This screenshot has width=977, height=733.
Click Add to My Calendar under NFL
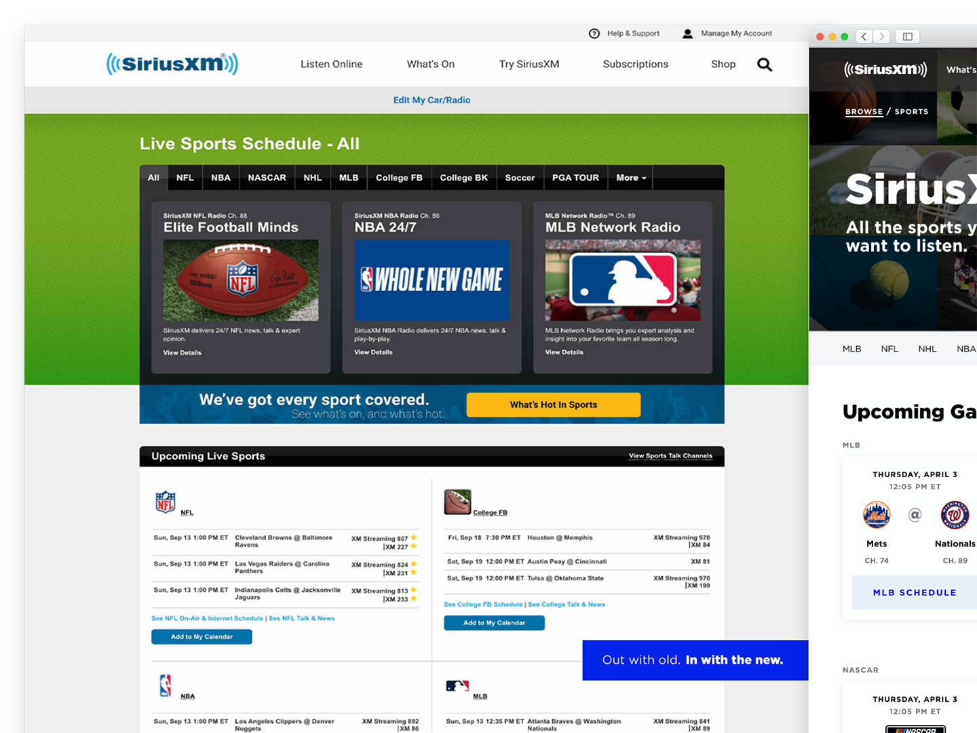202,637
